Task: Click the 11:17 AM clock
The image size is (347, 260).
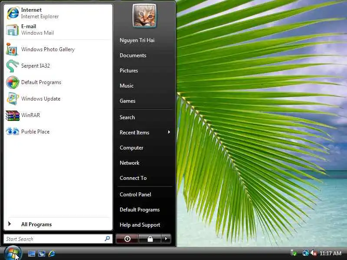Action: (331, 253)
